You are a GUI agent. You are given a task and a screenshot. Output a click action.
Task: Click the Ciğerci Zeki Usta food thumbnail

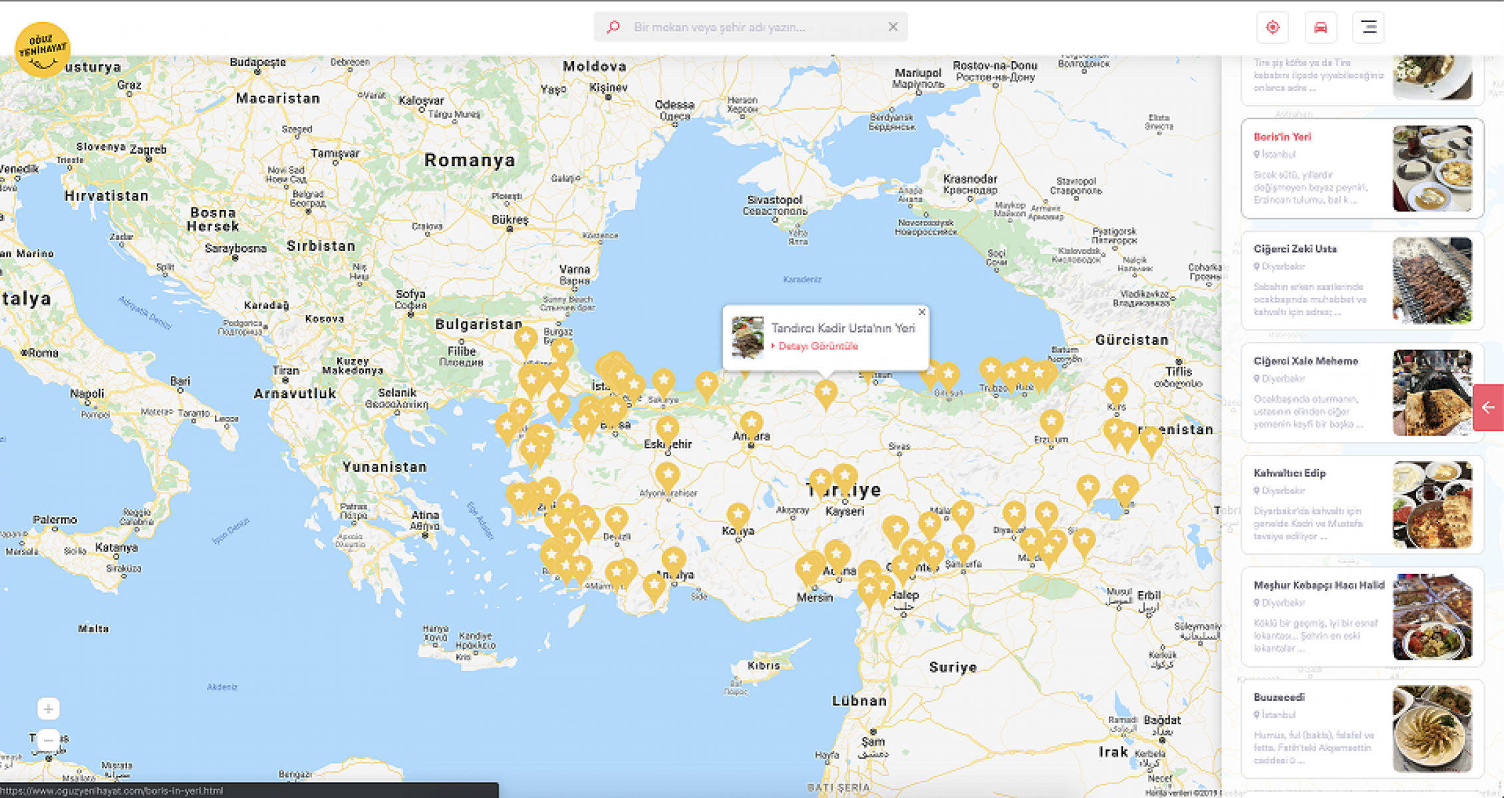[1432, 281]
